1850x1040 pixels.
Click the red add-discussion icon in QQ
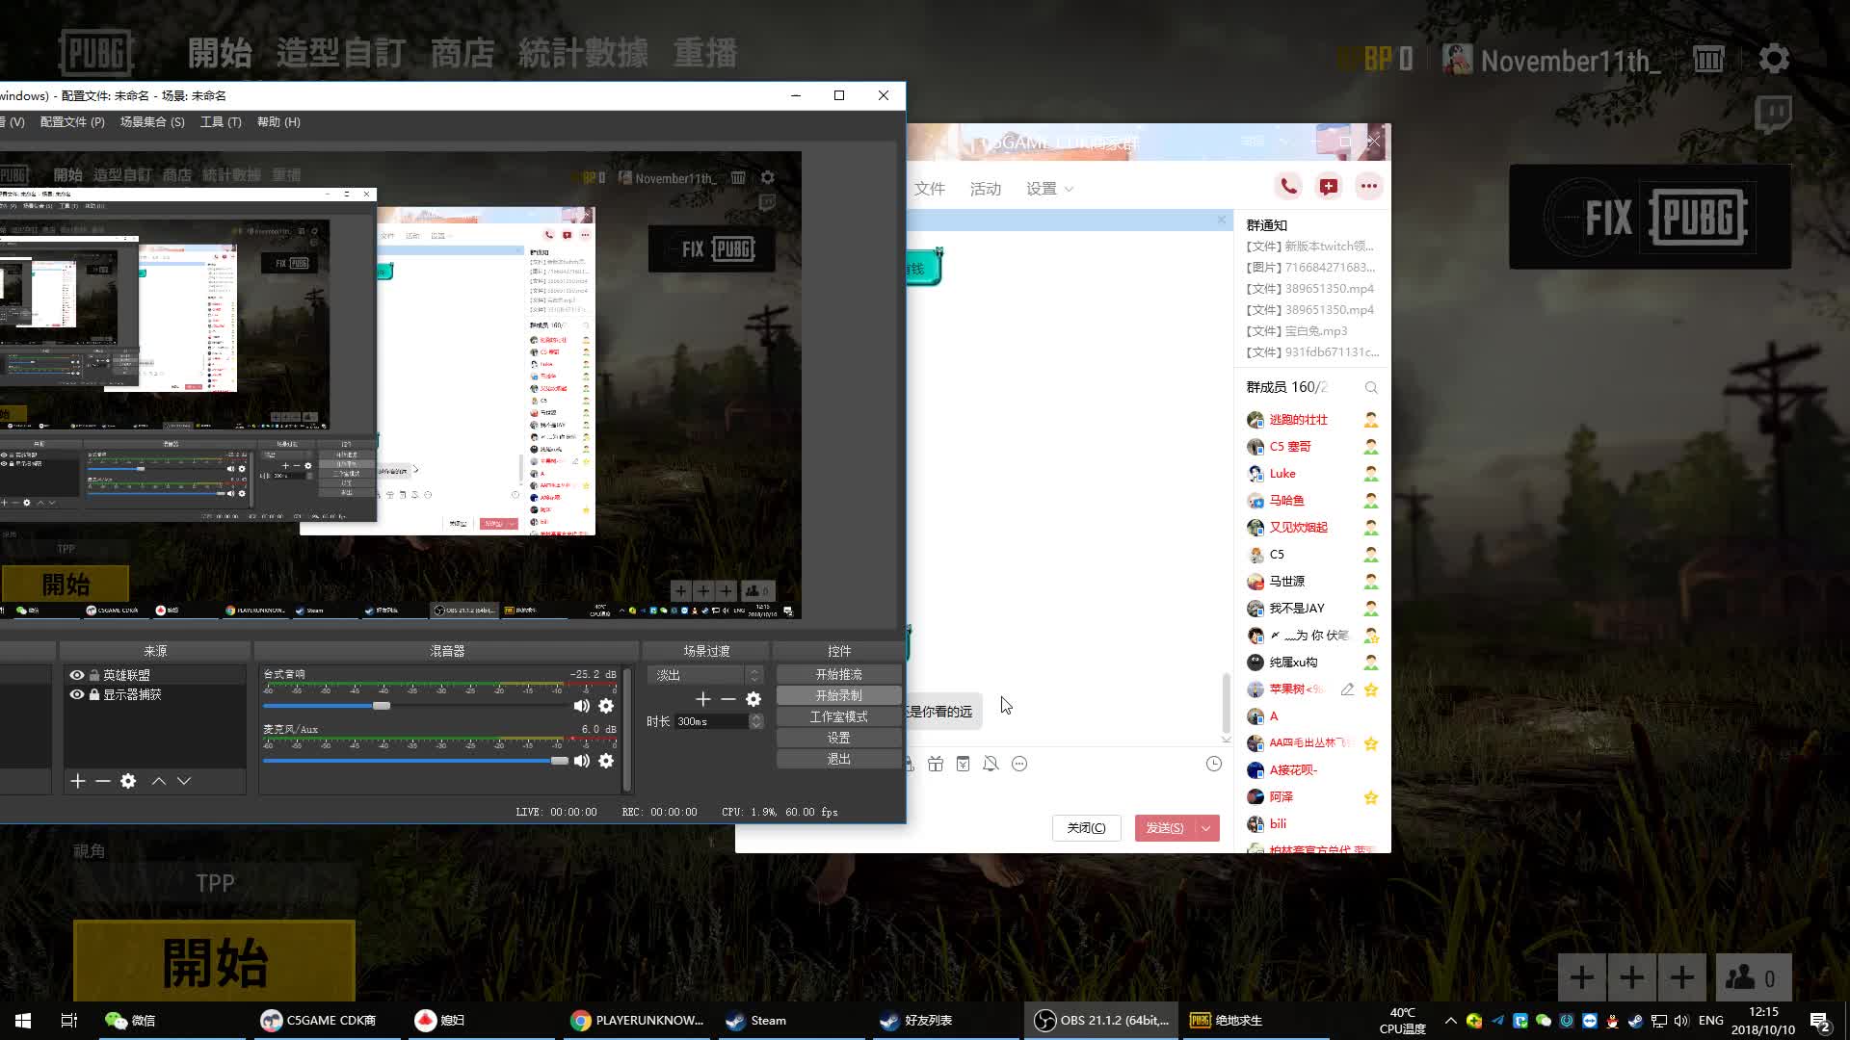click(x=1329, y=187)
